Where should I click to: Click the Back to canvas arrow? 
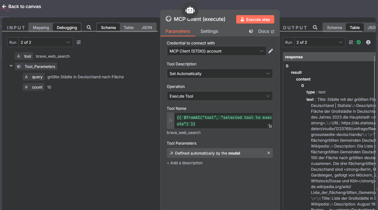(x=4, y=6)
